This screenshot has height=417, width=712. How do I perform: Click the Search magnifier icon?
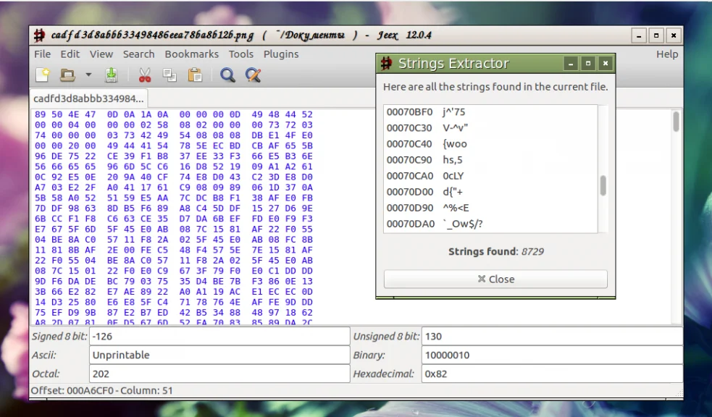pos(227,75)
